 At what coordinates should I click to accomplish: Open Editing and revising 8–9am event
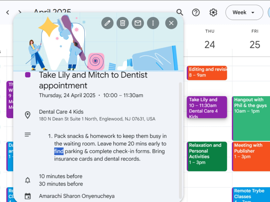coord(207,73)
